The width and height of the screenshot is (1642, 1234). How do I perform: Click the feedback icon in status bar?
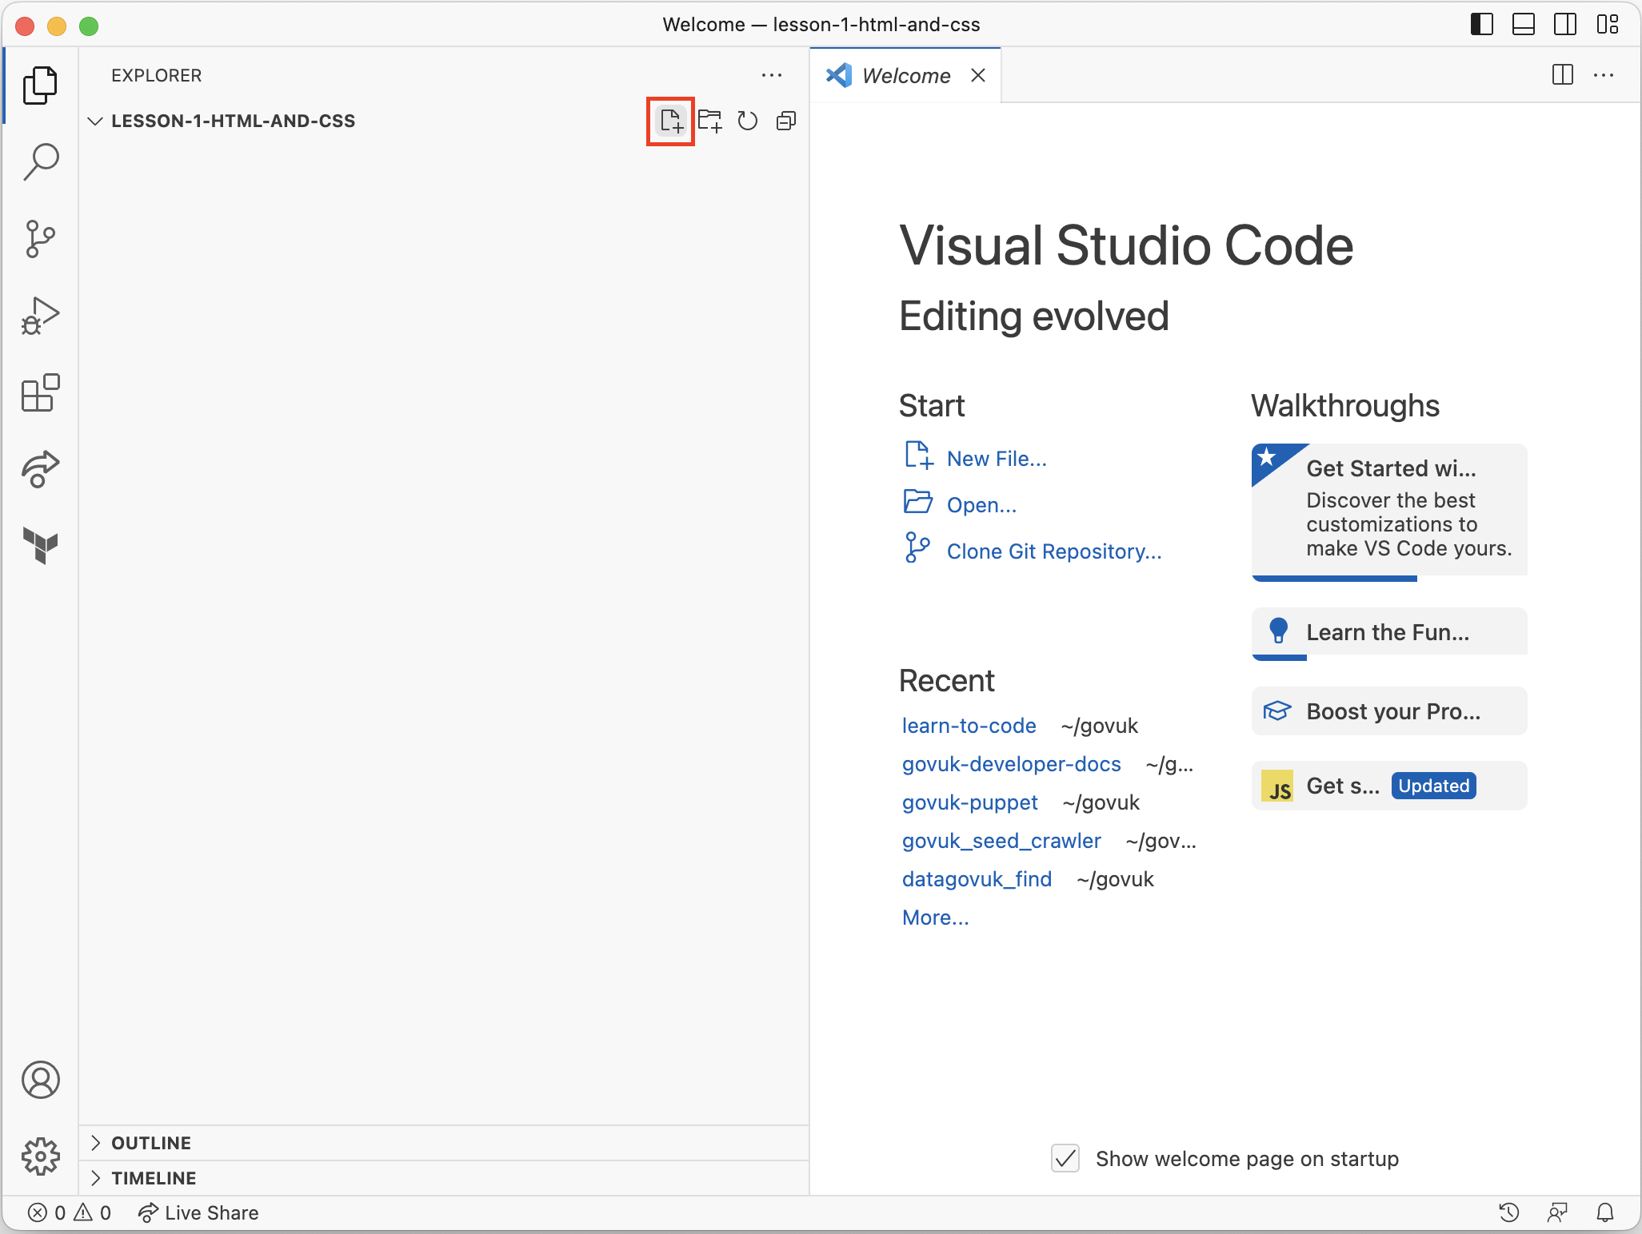click(1556, 1213)
